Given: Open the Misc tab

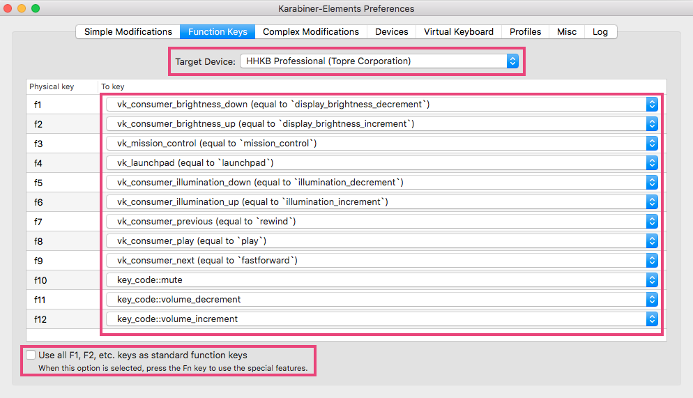Looking at the screenshot, I should [567, 32].
